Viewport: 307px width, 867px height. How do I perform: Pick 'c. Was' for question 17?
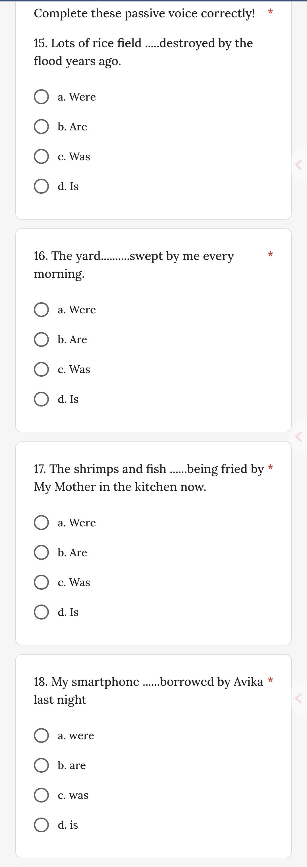[x=42, y=582]
